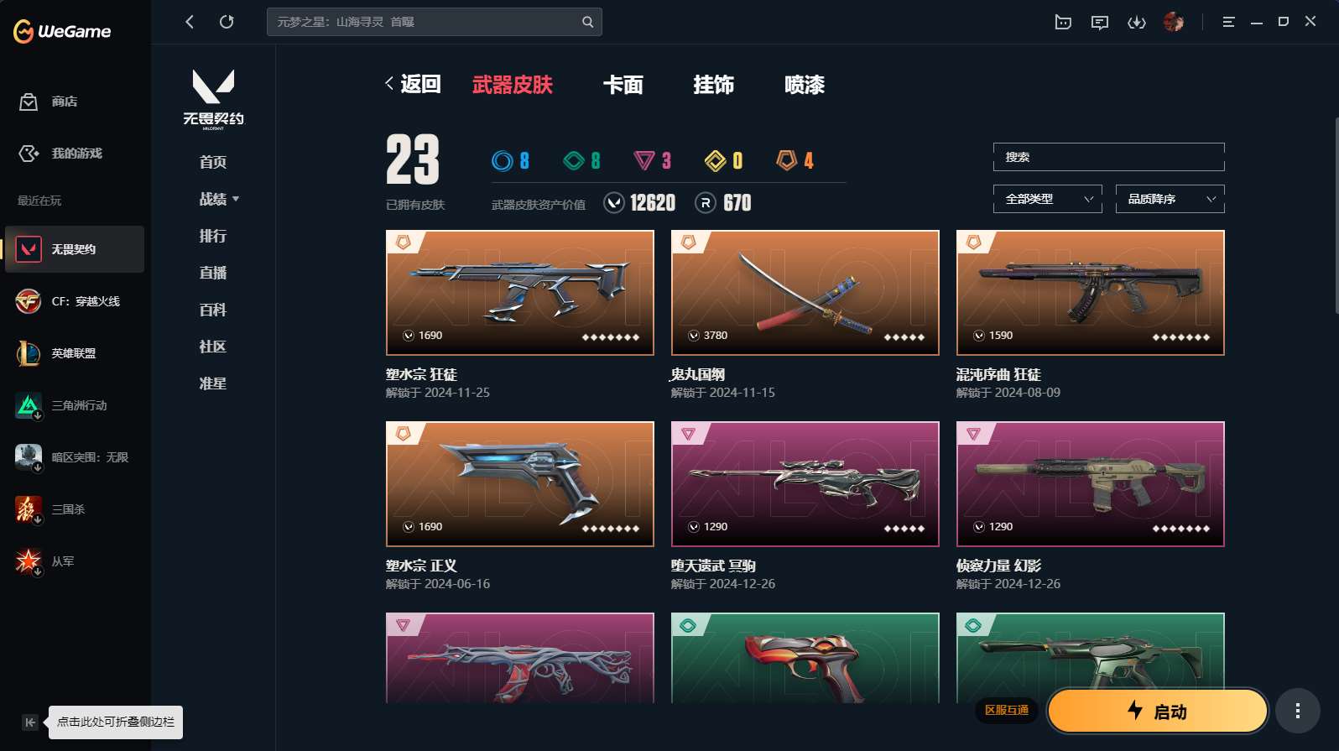Image resolution: width=1339 pixels, height=751 pixels.
Task: Refresh the page with reload icon
Action: tap(227, 22)
